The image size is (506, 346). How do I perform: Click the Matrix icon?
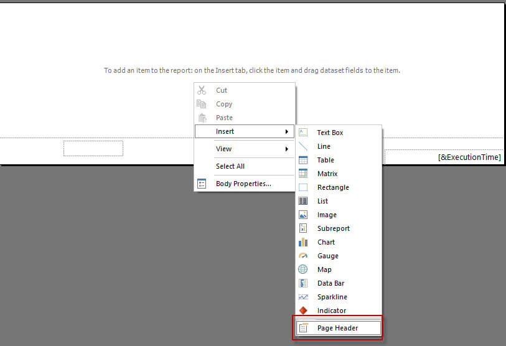coord(303,174)
